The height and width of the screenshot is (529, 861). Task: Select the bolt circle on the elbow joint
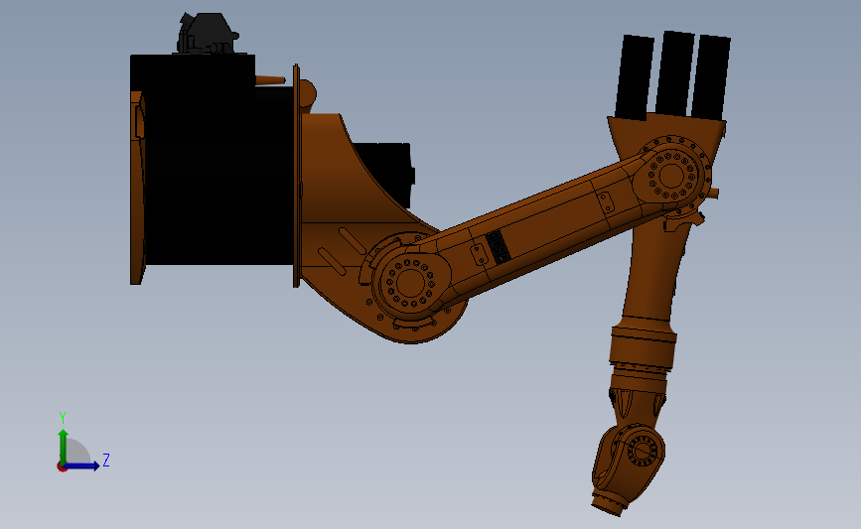point(671,176)
